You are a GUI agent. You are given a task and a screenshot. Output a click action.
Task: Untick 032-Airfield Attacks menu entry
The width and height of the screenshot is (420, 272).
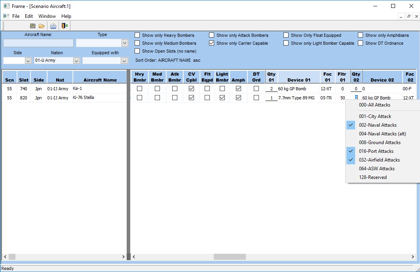pos(383,160)
